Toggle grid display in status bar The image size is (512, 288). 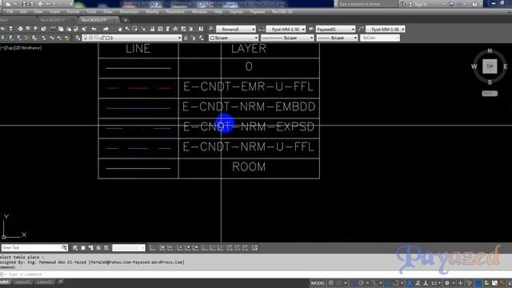coord(331,283)
